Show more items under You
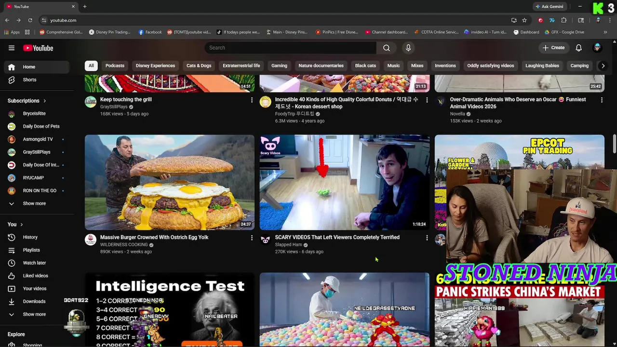 pyautogui.click(x=37, y=314)
